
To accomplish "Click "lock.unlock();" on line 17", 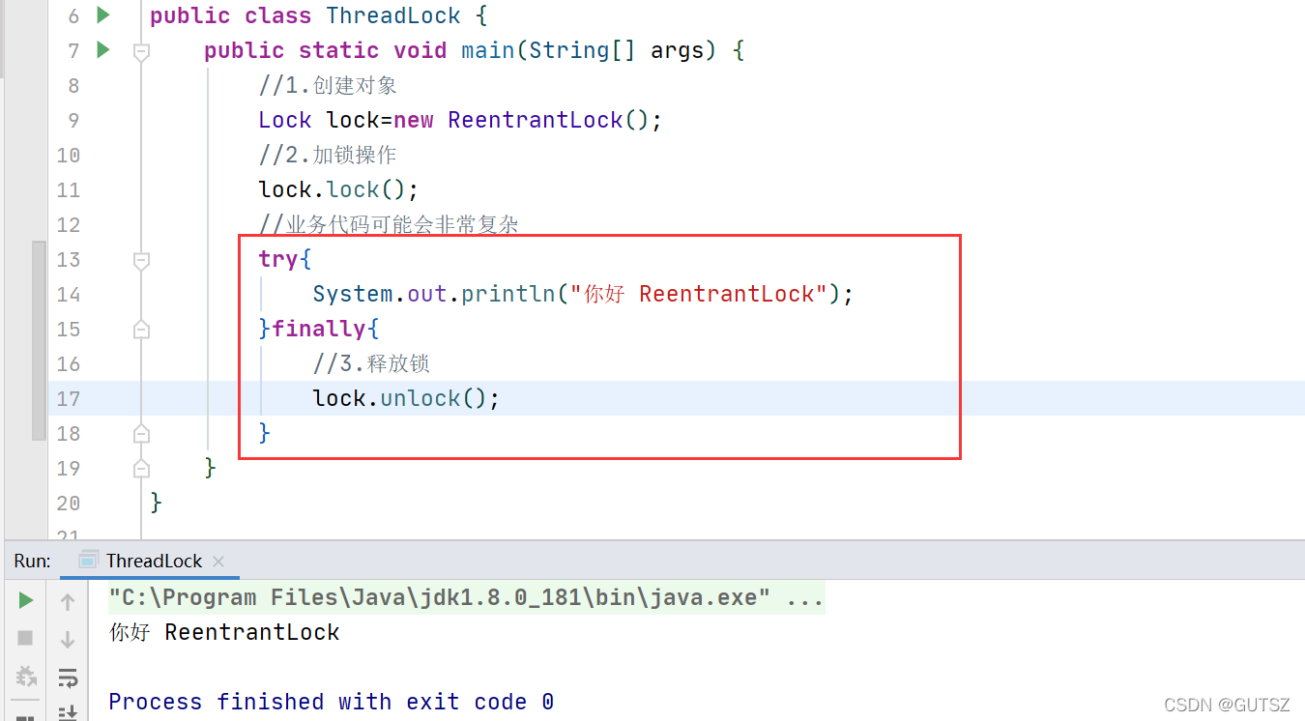I will 406,398.
